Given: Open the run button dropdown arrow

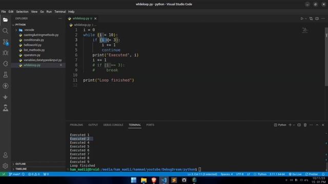Looking at the screenshot, I should tap(305, 18).
